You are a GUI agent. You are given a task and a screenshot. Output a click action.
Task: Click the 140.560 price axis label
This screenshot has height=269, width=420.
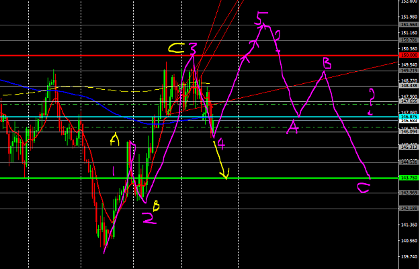pyautogui.click(x=409, y=241)
